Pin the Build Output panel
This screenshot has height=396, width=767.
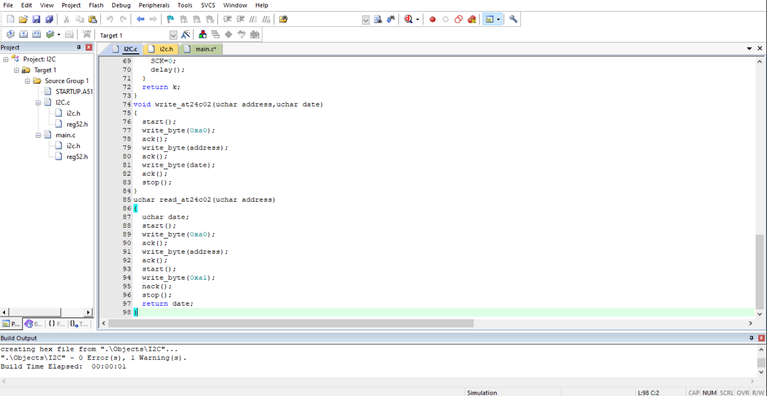[x=751, y=338]
